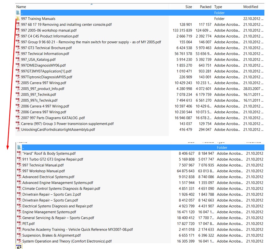Click the PDF icon for 997DMEDiagnosisMY06.pdf
269x249 pixels.
(18, 65)
